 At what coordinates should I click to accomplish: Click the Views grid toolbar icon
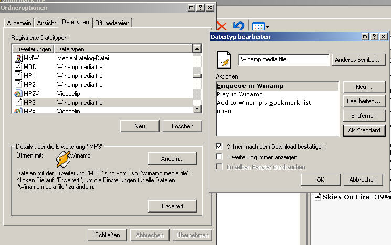coord(258,27)
